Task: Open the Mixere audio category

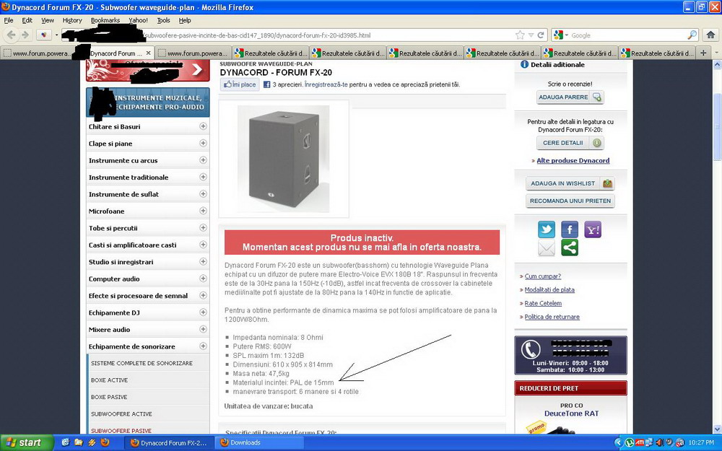Action: [110, 330]
